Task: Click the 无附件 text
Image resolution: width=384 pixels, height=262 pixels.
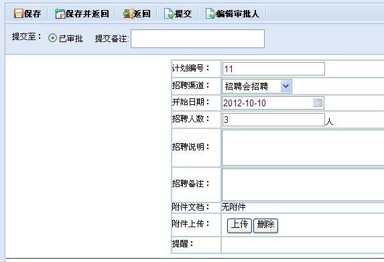Action: click(x=233, y=207)
